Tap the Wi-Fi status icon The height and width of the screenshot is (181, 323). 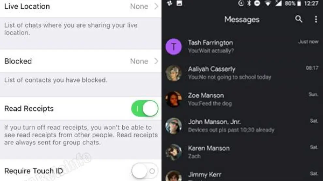point(268,3)
